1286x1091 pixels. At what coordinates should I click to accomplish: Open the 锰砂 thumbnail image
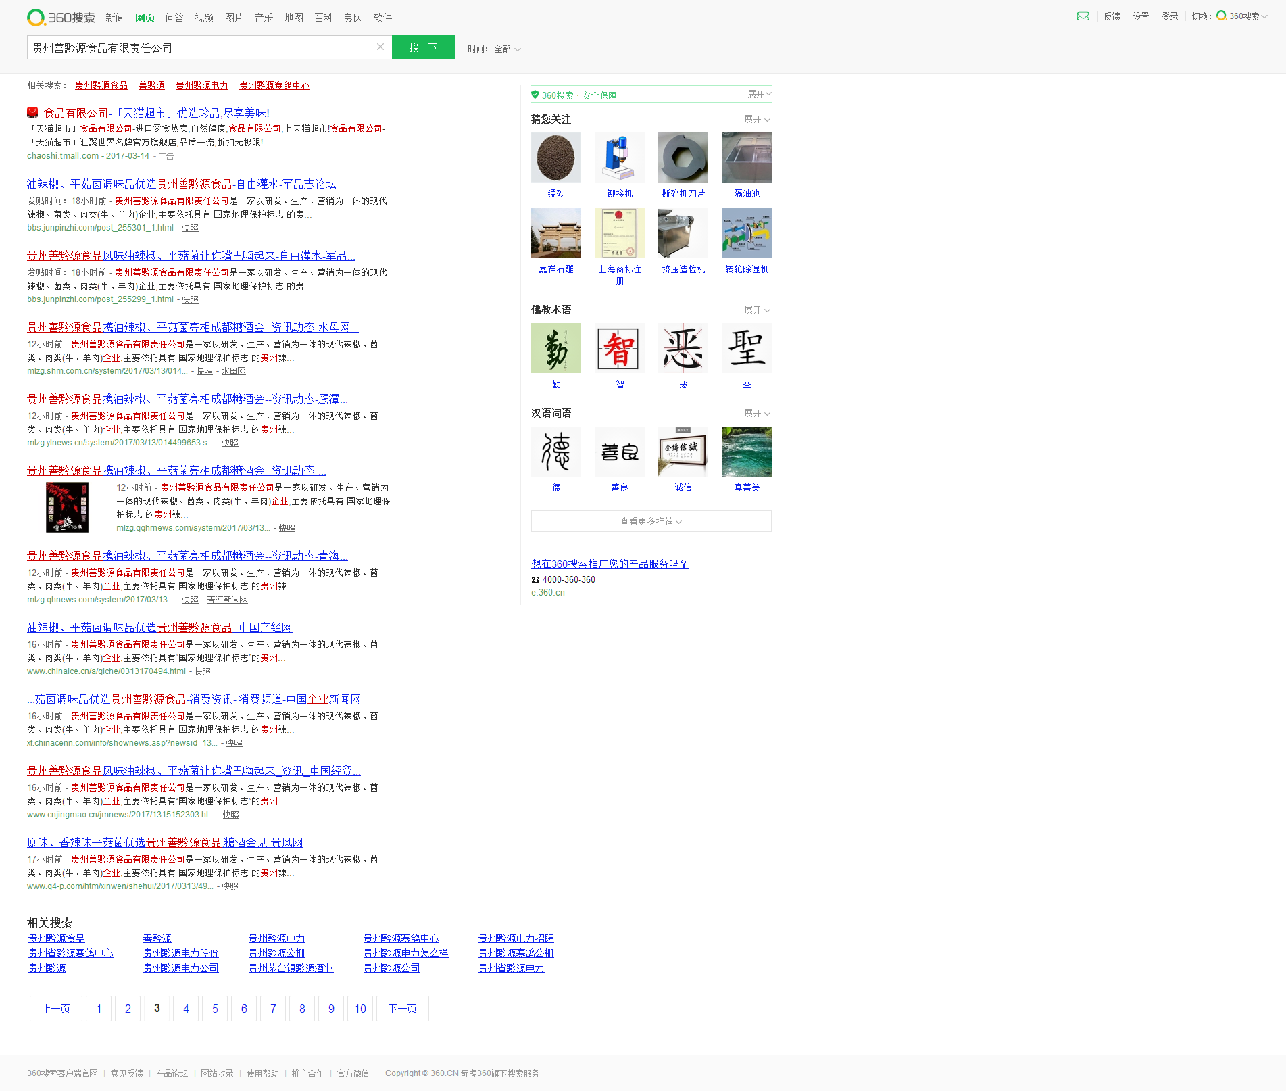(556, 157)
